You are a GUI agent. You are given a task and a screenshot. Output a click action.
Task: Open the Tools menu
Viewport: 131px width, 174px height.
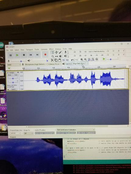pyautogui.click(x=65, y=49)
